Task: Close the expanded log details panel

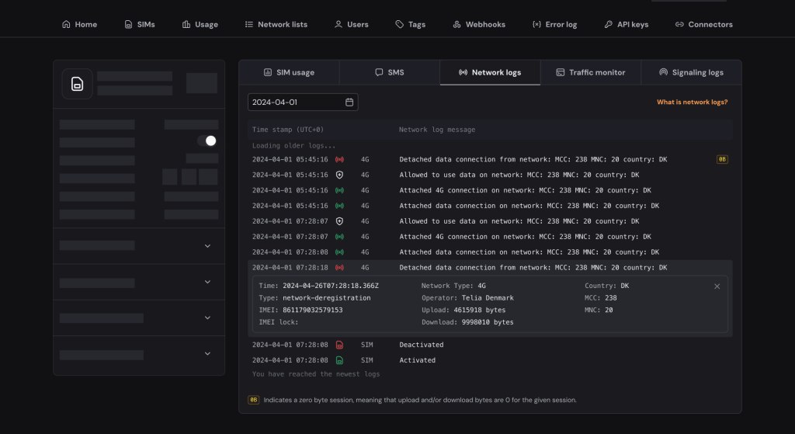Action: (717, 286)
